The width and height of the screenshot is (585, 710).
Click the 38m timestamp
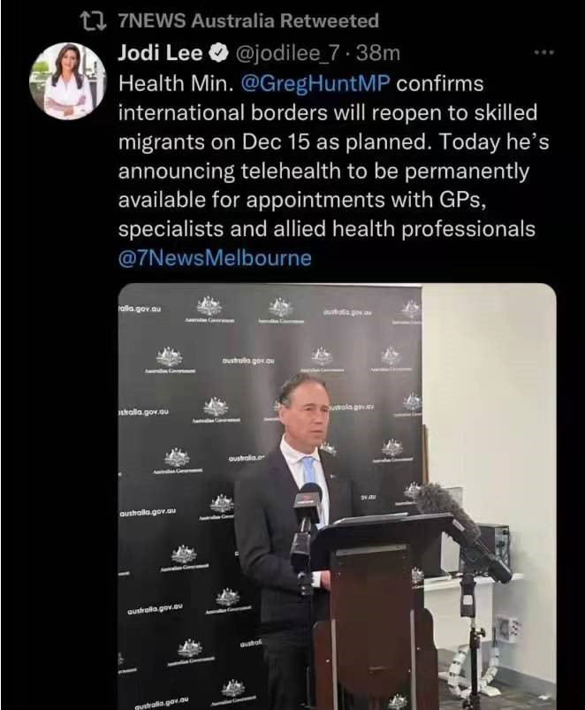point(378,53)
